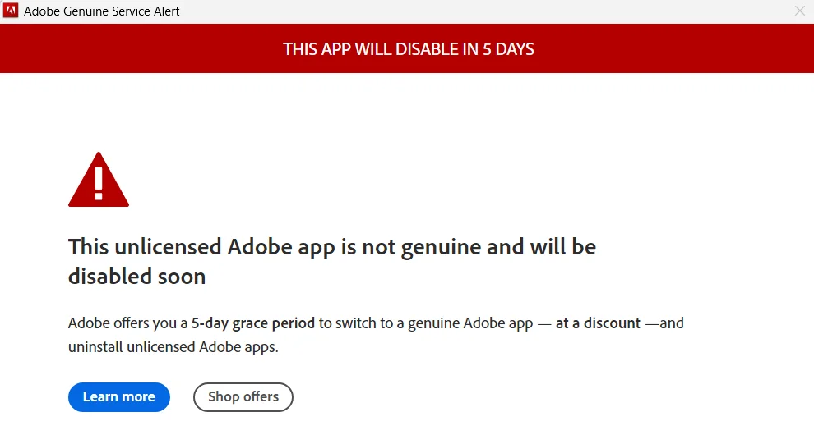Viewport: 814px width, 435px height.
Task: Select the bold '5-day grace period' text
Action: point(252,323)
